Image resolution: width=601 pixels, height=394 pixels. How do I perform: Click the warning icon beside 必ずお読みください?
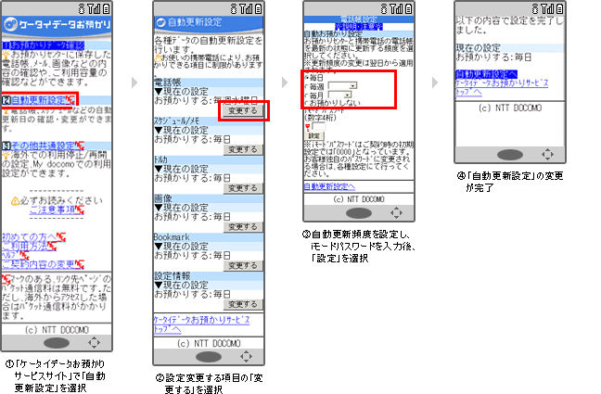coord(16,201)
